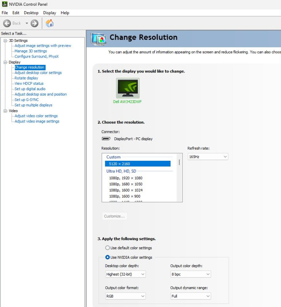
Task: Select Use NVIDIA color settings radio
Action: tap(107, 257)
